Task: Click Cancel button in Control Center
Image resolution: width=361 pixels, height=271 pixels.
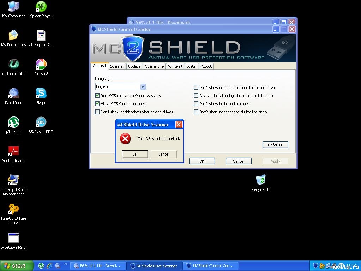Action: coord(239,161)
